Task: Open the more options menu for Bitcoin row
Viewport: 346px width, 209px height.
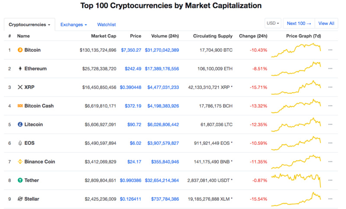Action: [x=330, y=50]
